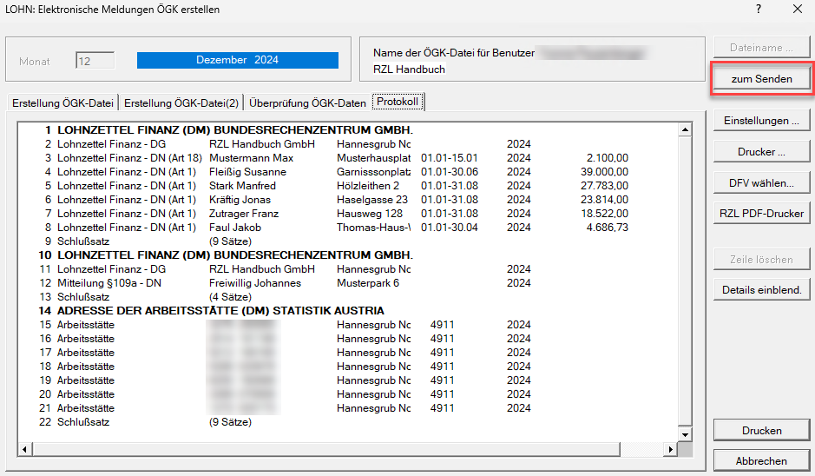Click the scroll down arrow in the list
The width and height of the screenshot is (815, 476).
[x=685, y=434]
